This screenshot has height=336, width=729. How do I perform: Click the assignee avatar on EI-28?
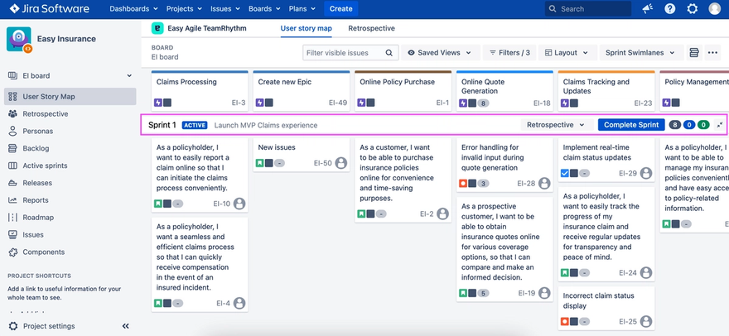click(x=544, y=183)
